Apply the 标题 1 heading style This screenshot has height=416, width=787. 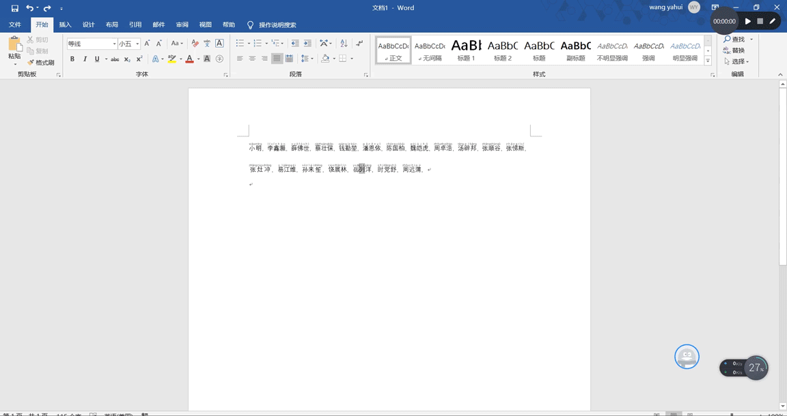point(467,50)
